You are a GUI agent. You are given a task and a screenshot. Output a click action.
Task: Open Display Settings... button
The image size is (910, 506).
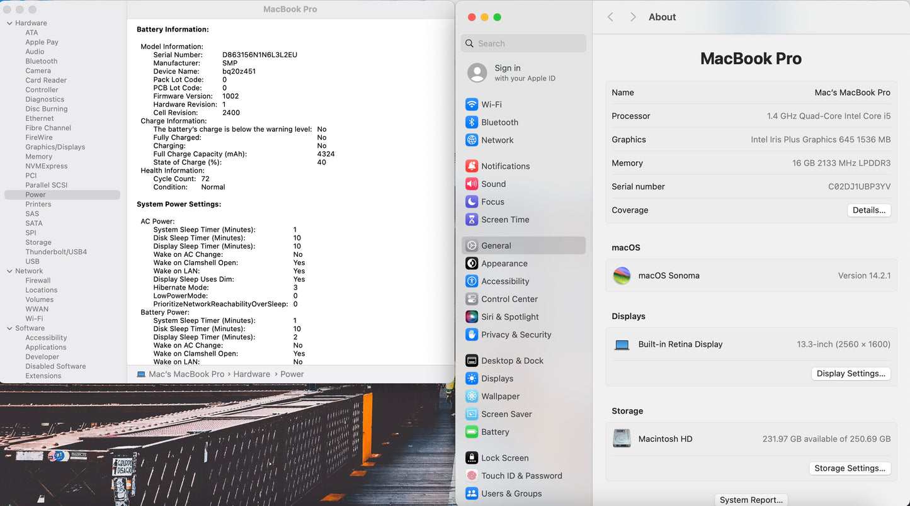[x=850, y=373]
